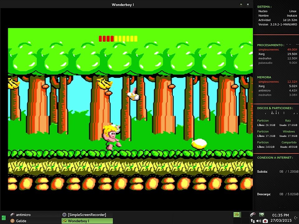Image resolution: width=299 pixels, height=224 pixels.
Task: Click the Wonderboy I window title
Action: point(123,5)
